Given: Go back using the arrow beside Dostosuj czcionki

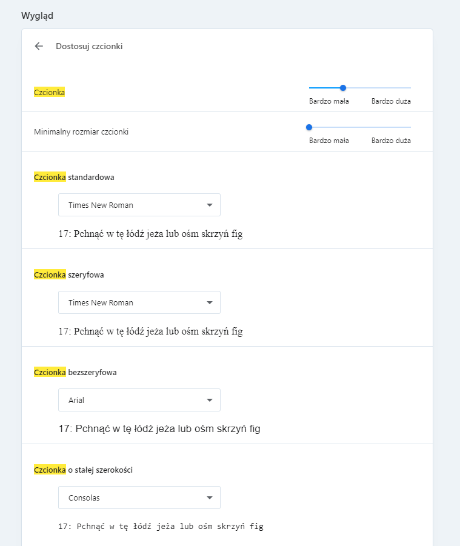Looking at the screenshot, I should [39, 46].
